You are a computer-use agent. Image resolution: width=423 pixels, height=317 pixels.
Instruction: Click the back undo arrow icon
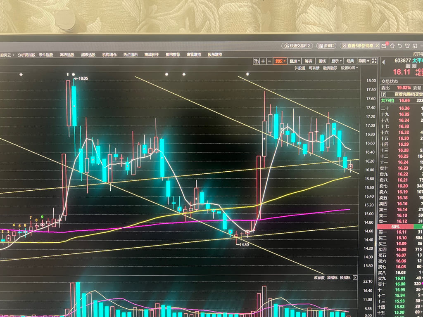point(400,46)
